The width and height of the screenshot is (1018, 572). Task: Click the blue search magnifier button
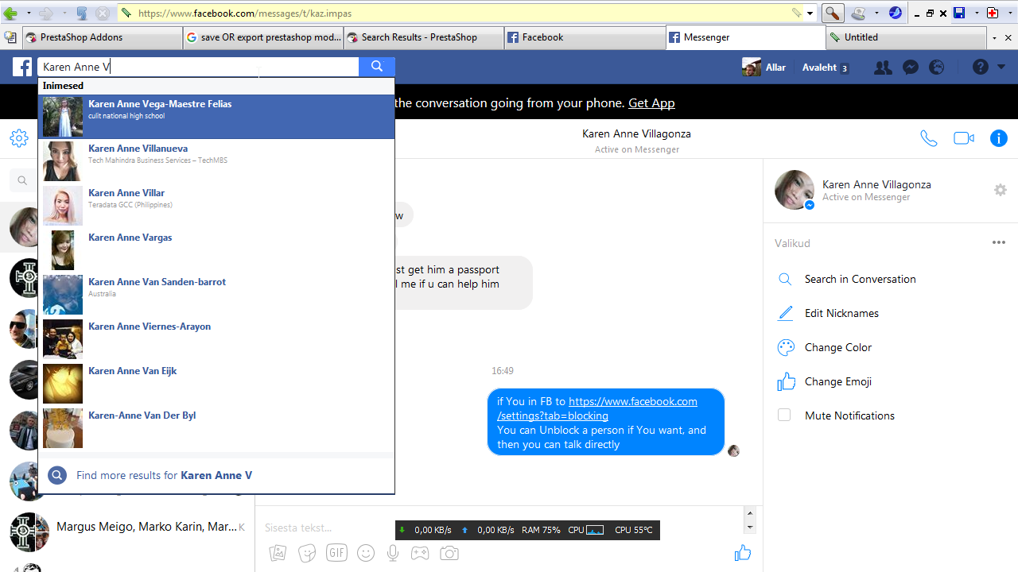(x=377, y=67)
